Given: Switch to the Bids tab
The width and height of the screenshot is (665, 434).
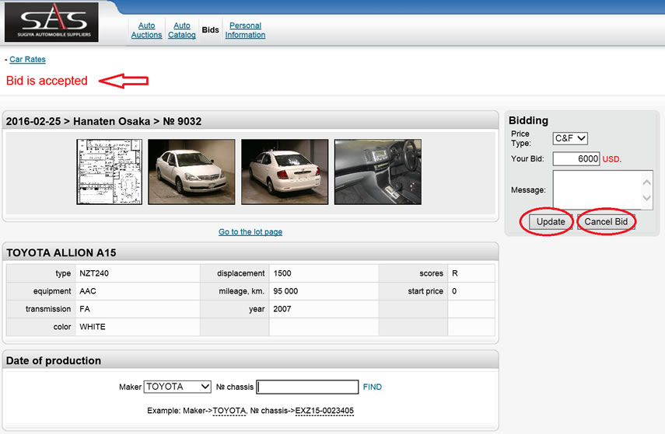Looking at the screenshot, I should click(x=210, y=30).
